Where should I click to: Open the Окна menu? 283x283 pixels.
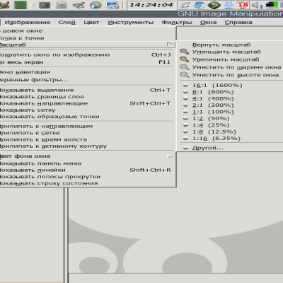(209, 23)
